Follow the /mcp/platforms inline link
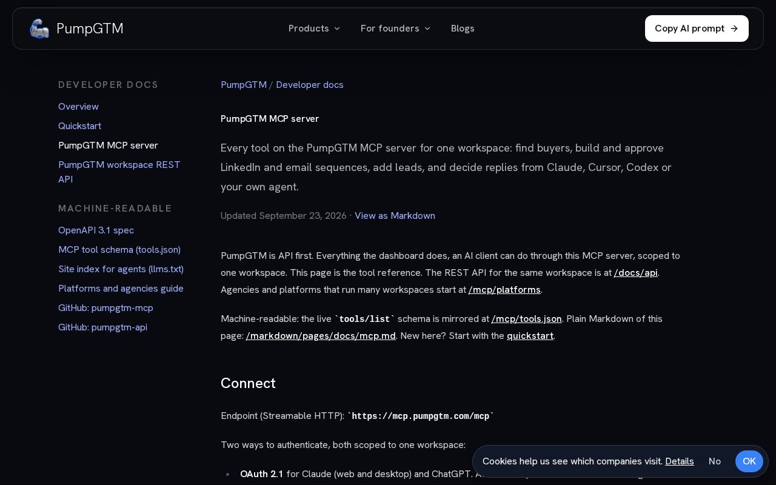776x485 pixels. pos(504,290)
